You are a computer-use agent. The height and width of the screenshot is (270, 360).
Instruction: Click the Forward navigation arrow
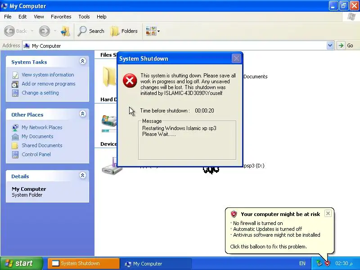44,31
